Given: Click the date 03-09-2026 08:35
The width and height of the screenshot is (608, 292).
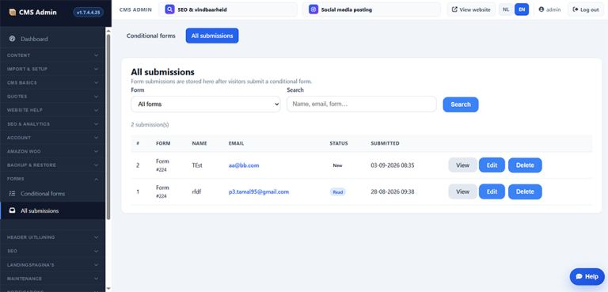Looking at the screenshot, I should click(393, 165).
